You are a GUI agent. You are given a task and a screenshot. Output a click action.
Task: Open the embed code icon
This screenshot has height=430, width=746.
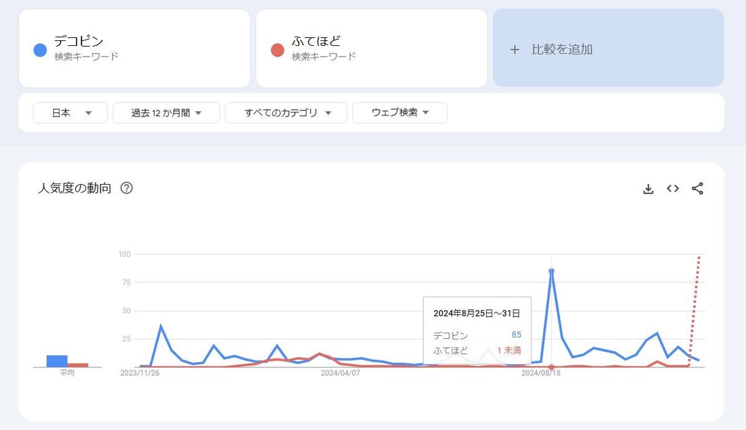tap(673, 189)
